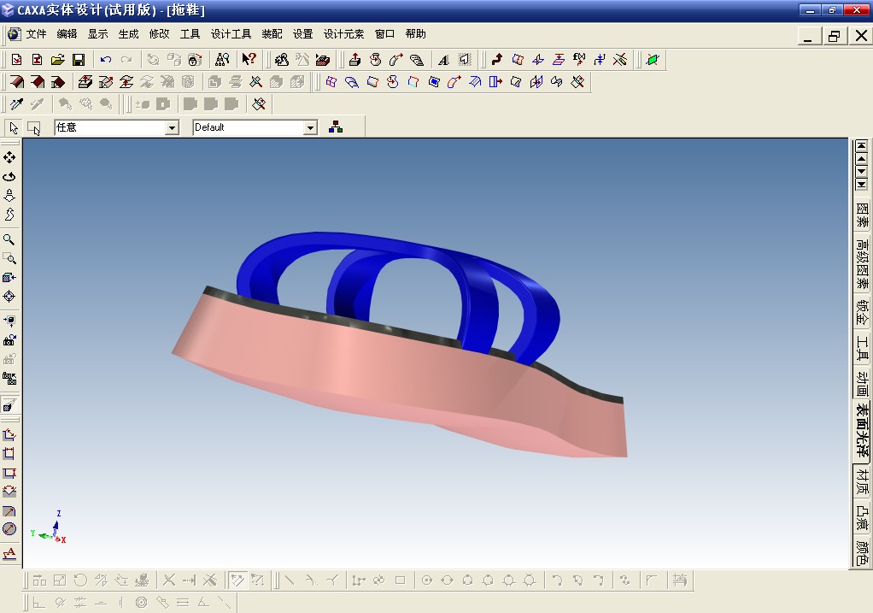Viewport: 873px width, 613px height.
Task: Open the 修改 menu
Action: [x=159, y=34]
